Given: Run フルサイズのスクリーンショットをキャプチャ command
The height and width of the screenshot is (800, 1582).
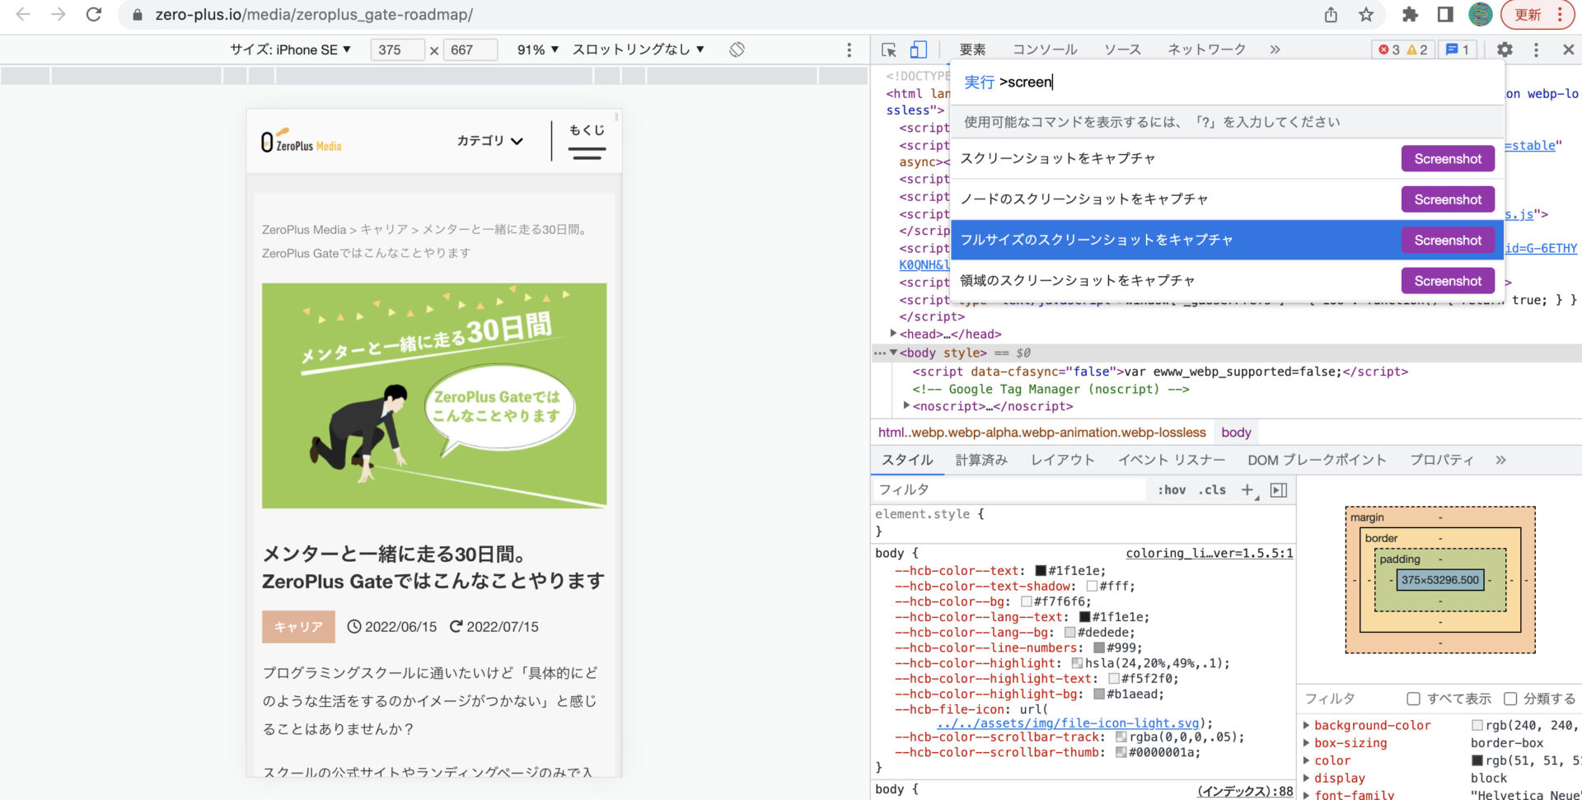Looking at the screenshot, I should click(x=1227, y=240).
